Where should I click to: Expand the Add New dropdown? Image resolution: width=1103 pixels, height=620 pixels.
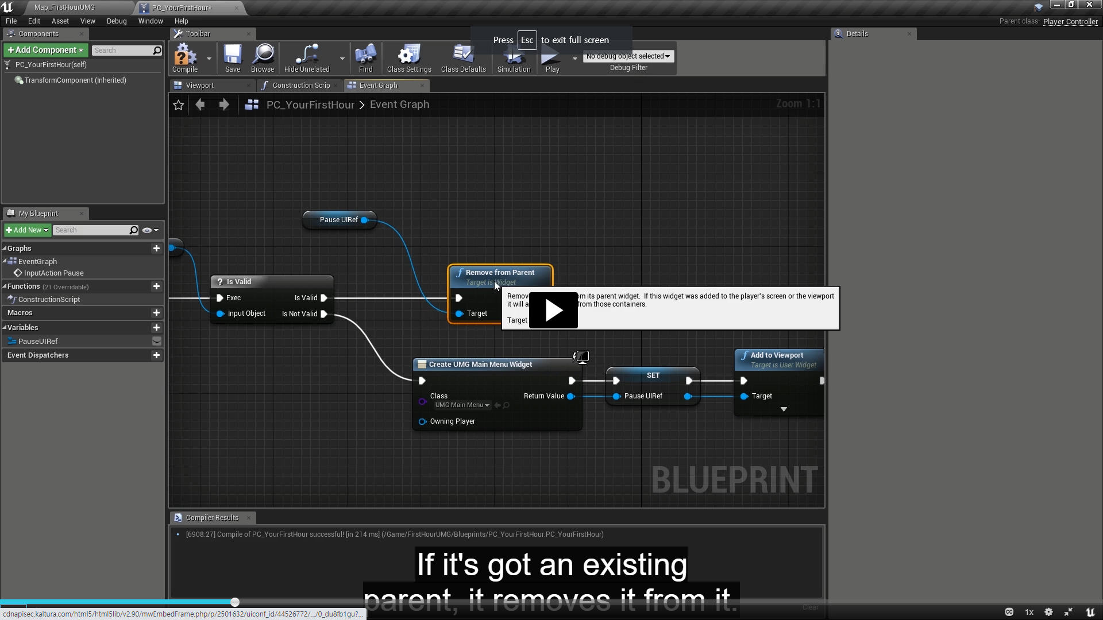pyautogui.click(x=27, y=230)
